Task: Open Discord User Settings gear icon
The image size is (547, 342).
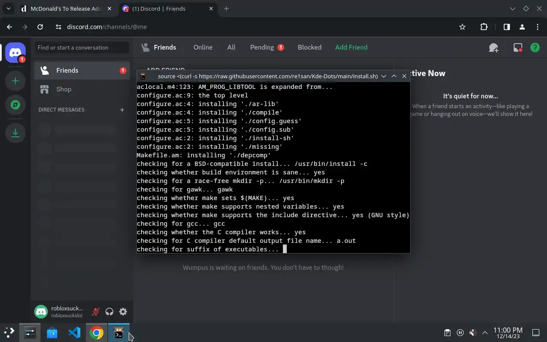Action: click(123, 312)
